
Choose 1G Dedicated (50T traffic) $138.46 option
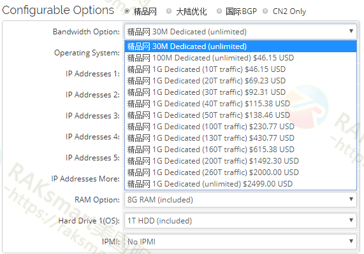240,115
